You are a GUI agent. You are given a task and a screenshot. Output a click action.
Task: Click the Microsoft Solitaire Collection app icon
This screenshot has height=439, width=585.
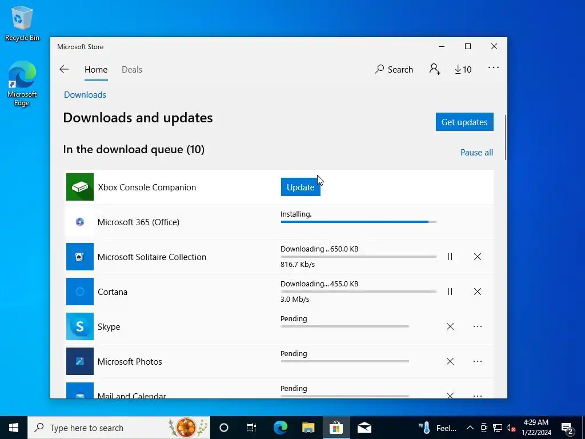pyautogui.click(x=80, y=257)
